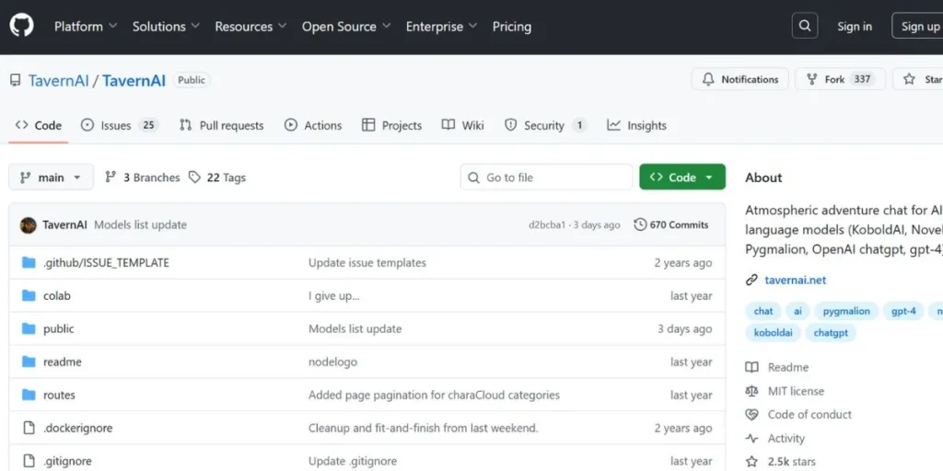Open the Projects tab
The image size is (943, 471).
391,125
